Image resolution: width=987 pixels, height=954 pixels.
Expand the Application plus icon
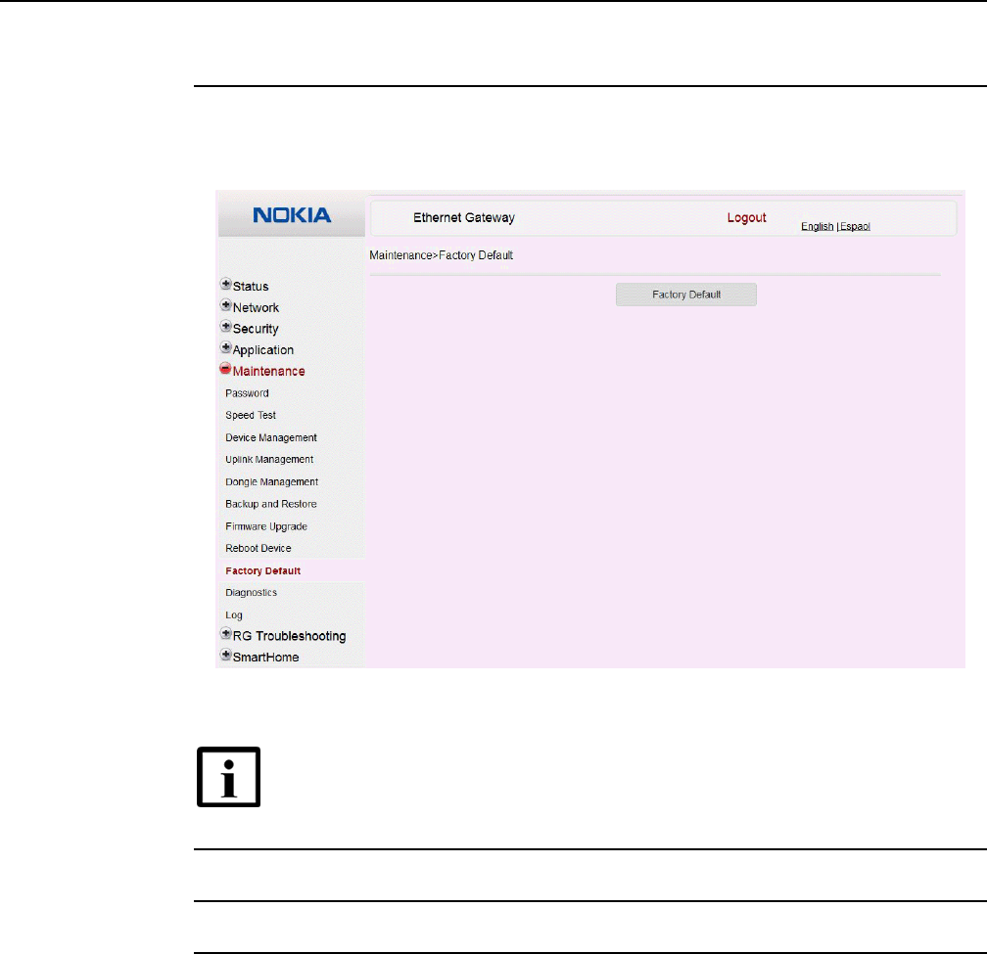point(226,347)
